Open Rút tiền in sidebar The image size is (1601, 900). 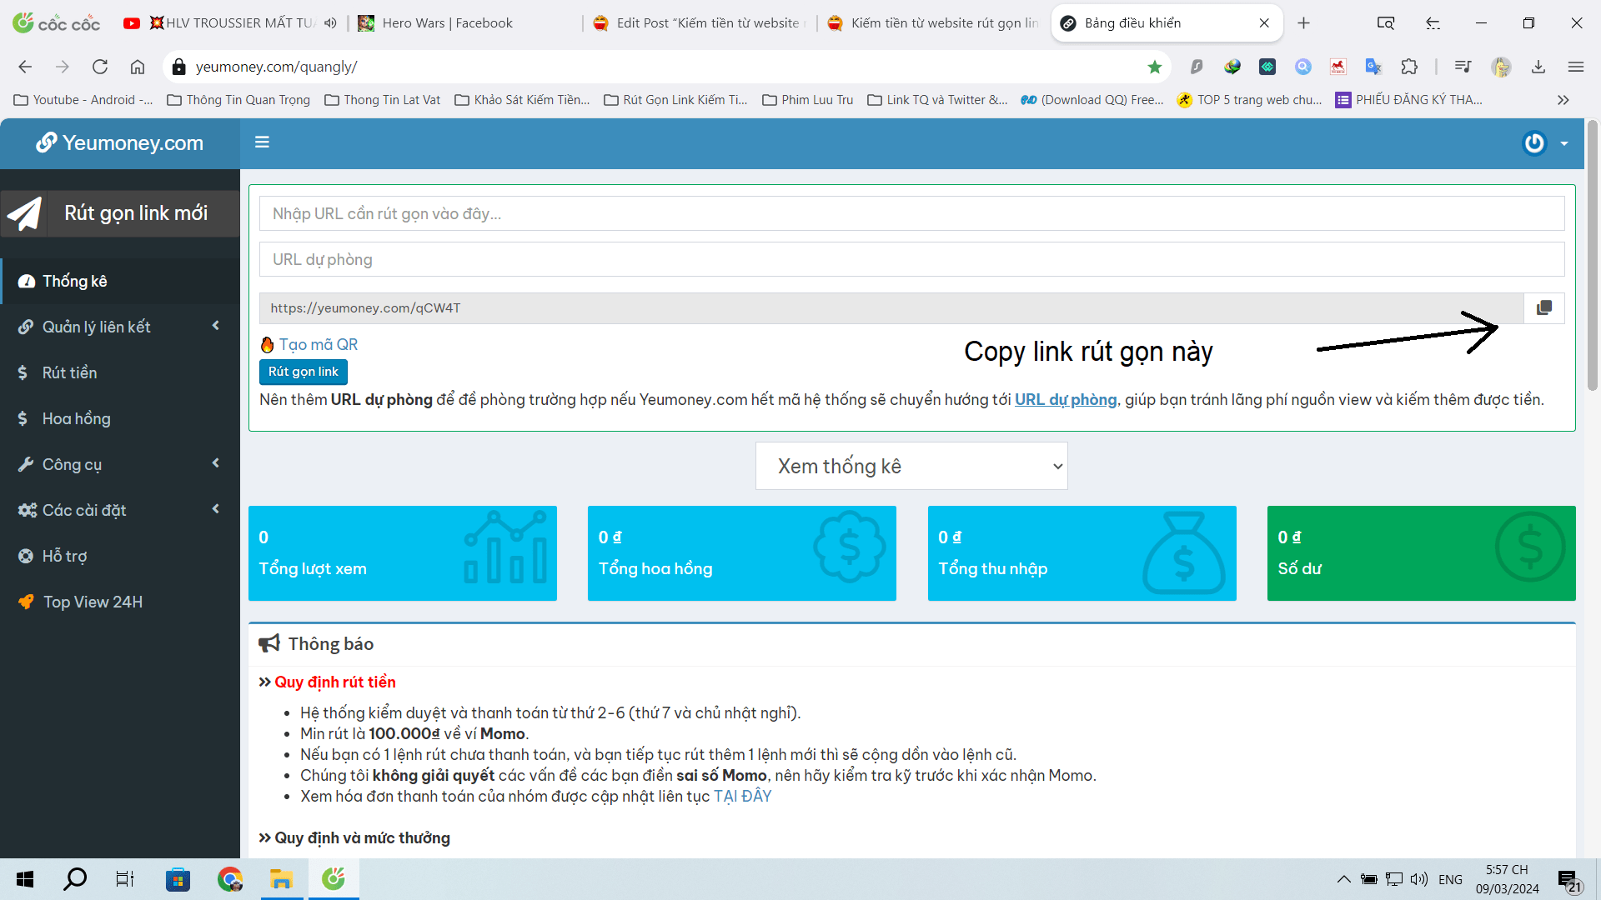pos(120,373)
